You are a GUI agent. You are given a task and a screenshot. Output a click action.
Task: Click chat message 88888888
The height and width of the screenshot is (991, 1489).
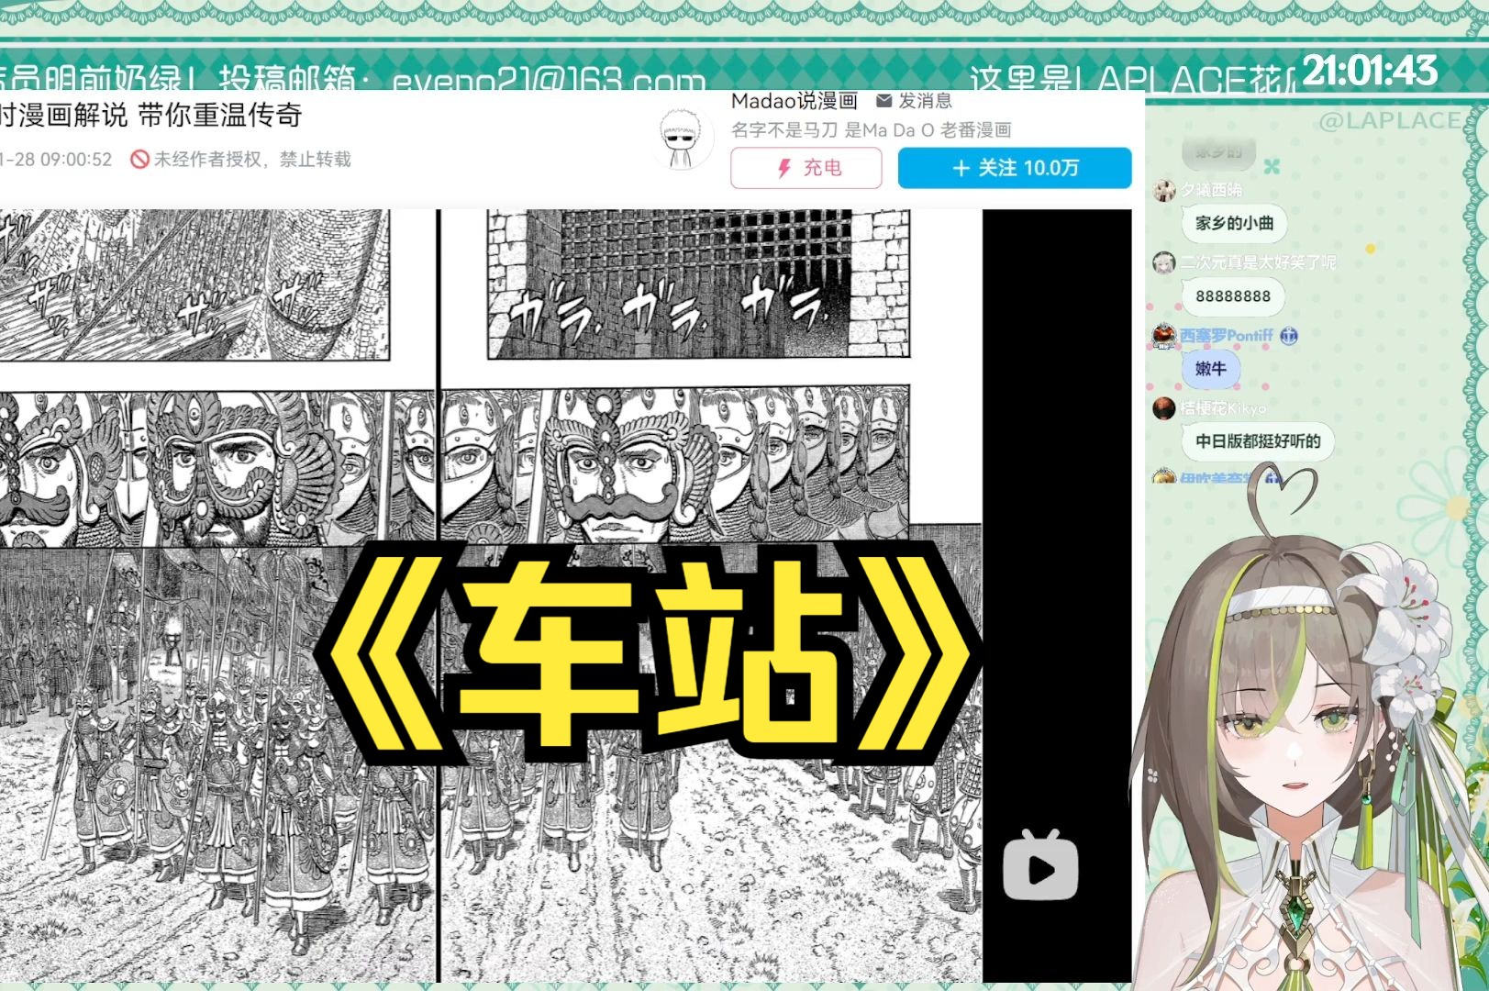point(1233,296)
